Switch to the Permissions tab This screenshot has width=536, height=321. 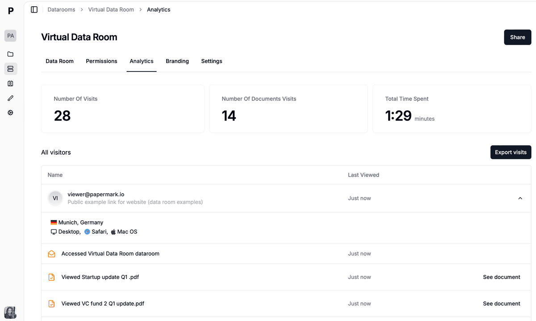click(x=101, y=61)
